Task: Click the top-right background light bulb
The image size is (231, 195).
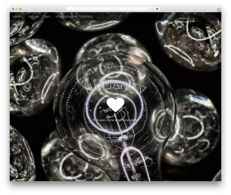Action: (x=189, y=41)
